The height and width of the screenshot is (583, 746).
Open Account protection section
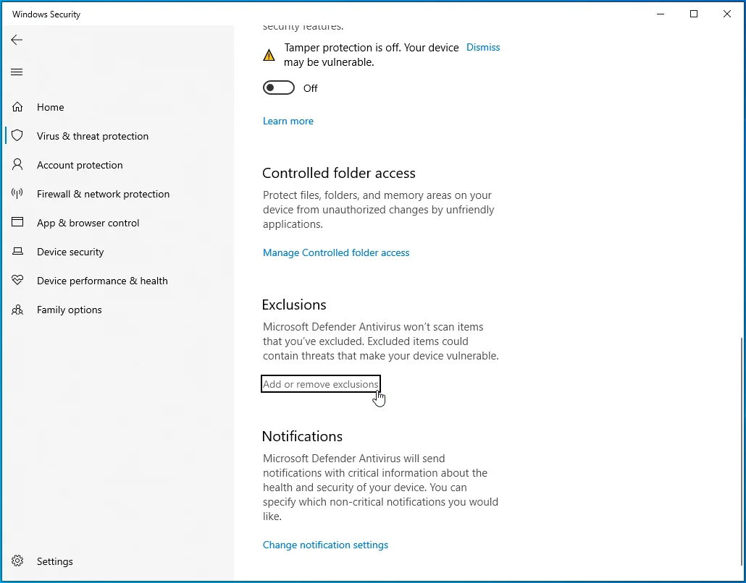click(x=80, y=166)
